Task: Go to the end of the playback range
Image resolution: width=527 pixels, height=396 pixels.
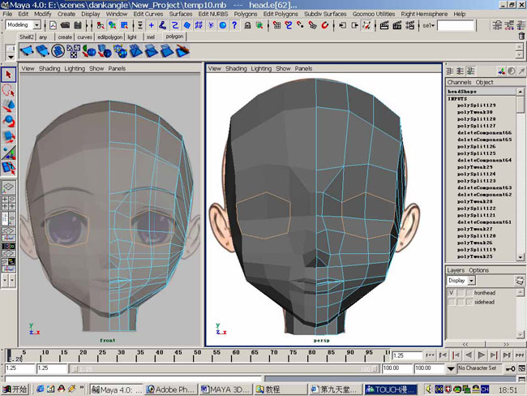Action: click(x=520, y=355)
